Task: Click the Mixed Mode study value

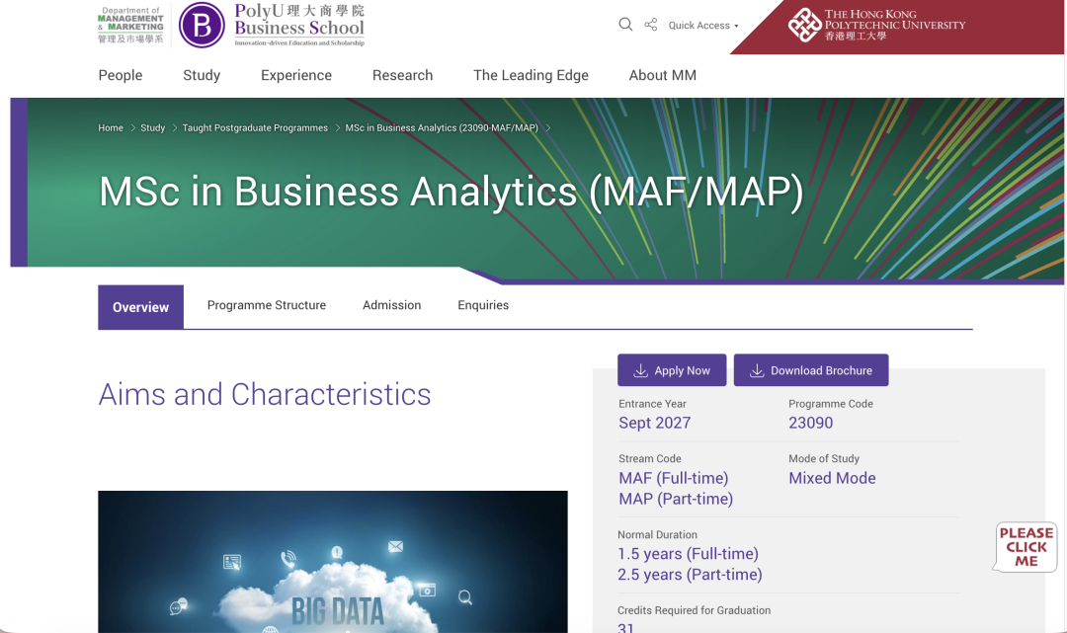Action: (832, 478)
